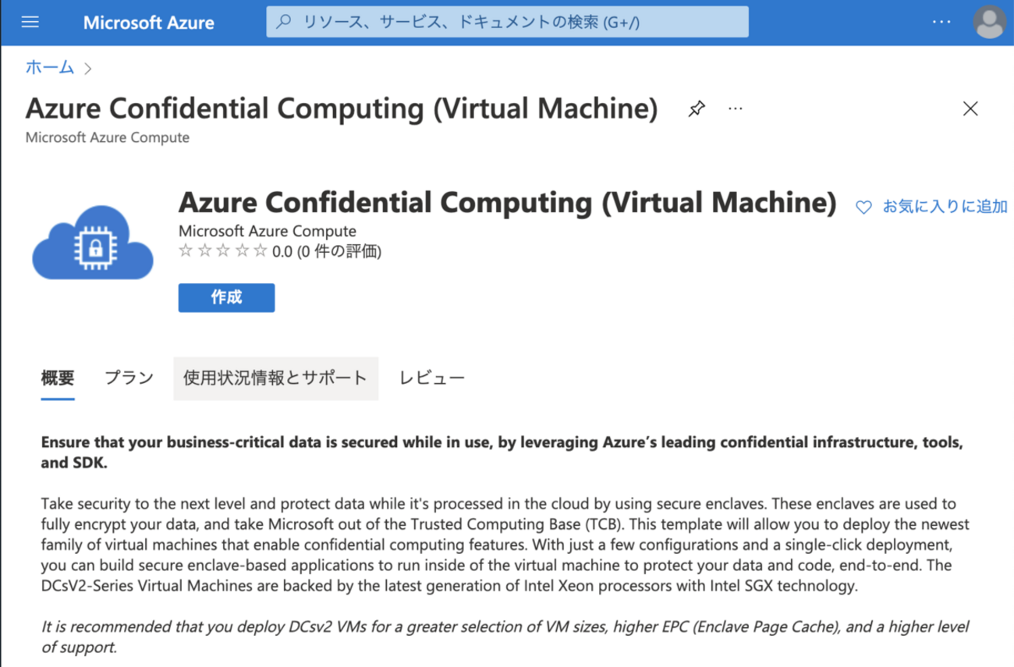Pin this page to dashboard
1014x667 pixels.
coord(697,109)
